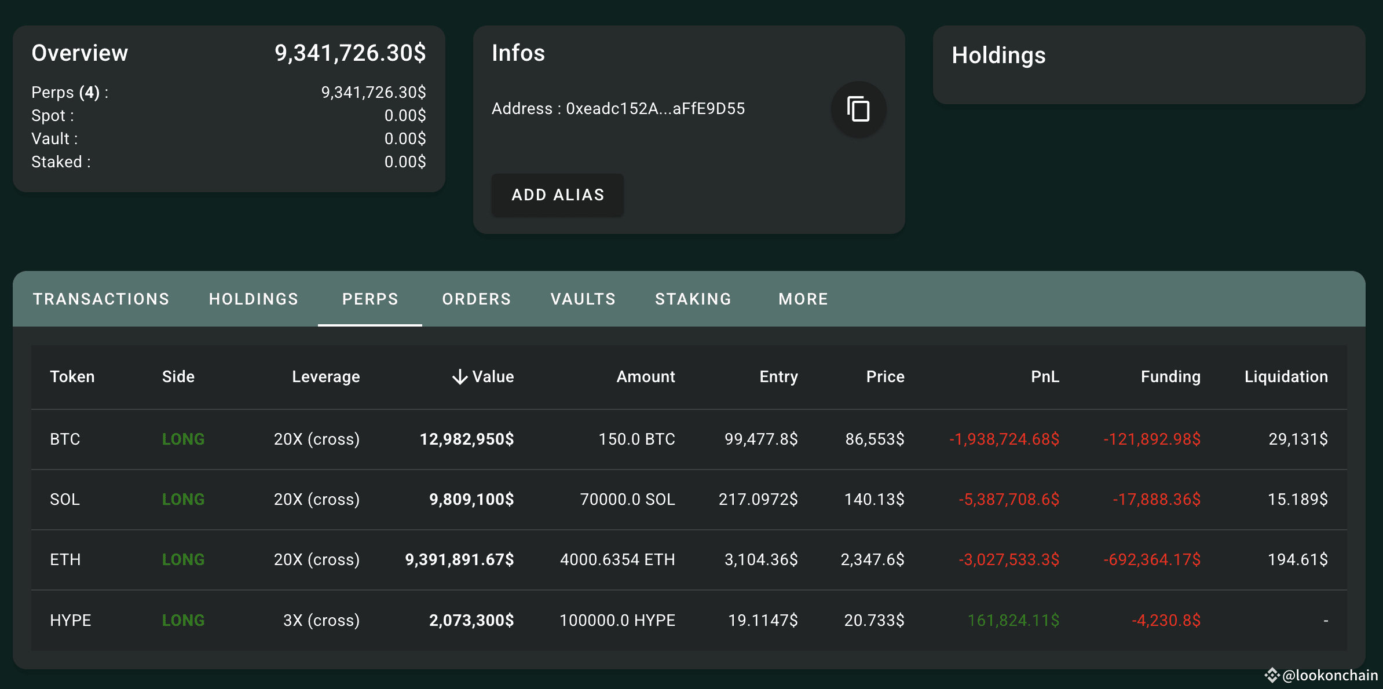Go to the Orders tab
This screenshot has width=1383, height=689.
point(477,299)
